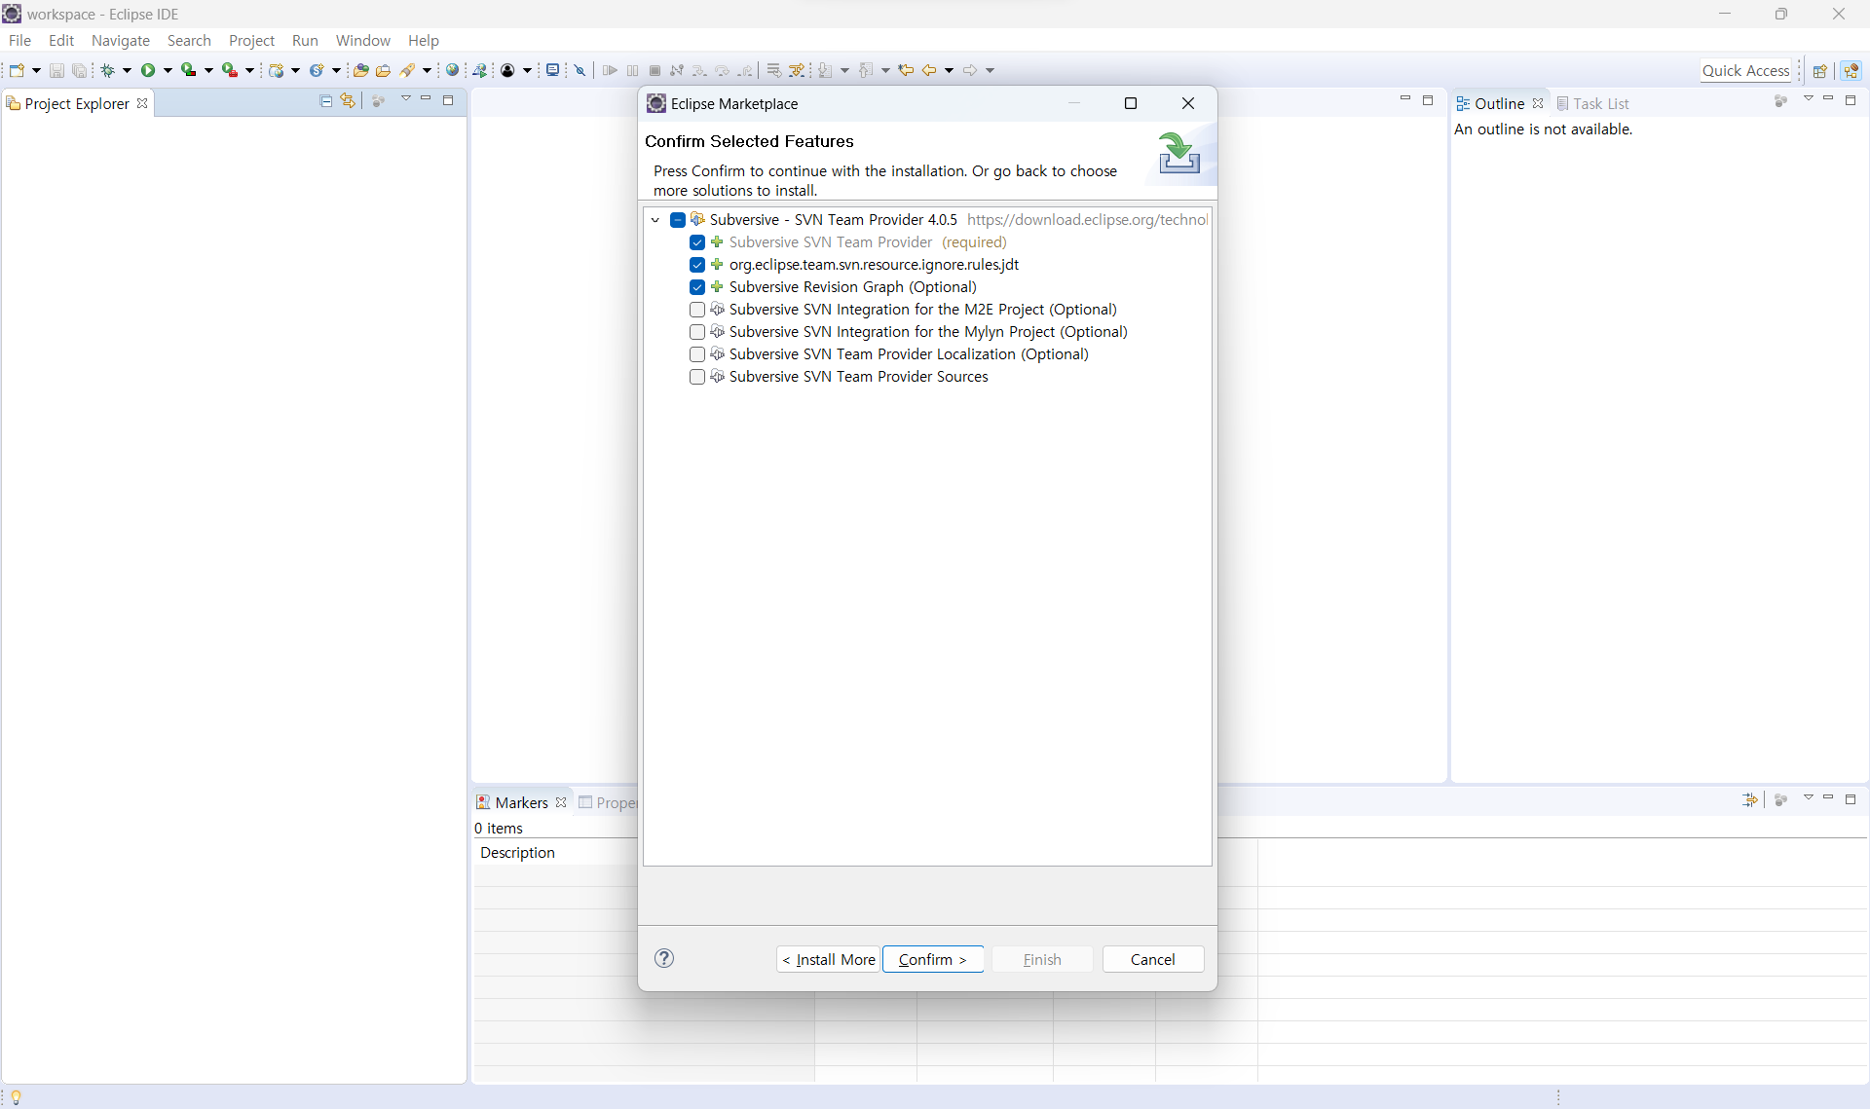Viewport: 1870px width, 1109px height.
Task: Click the Open Console monitor icon
Action: (x=552, y=70)
